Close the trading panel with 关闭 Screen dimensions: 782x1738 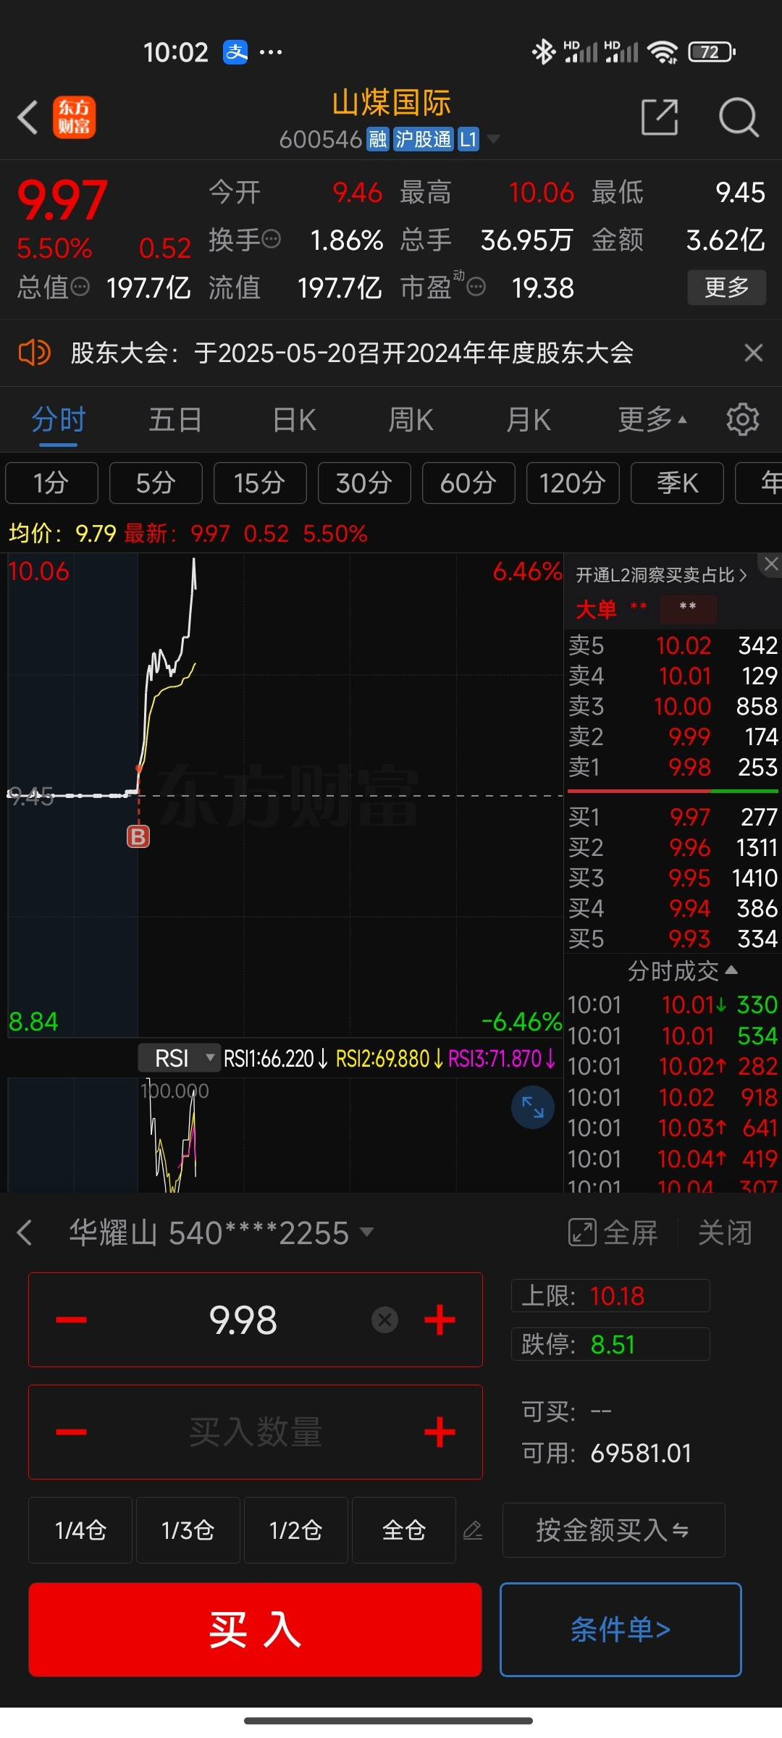point(725,1233)
